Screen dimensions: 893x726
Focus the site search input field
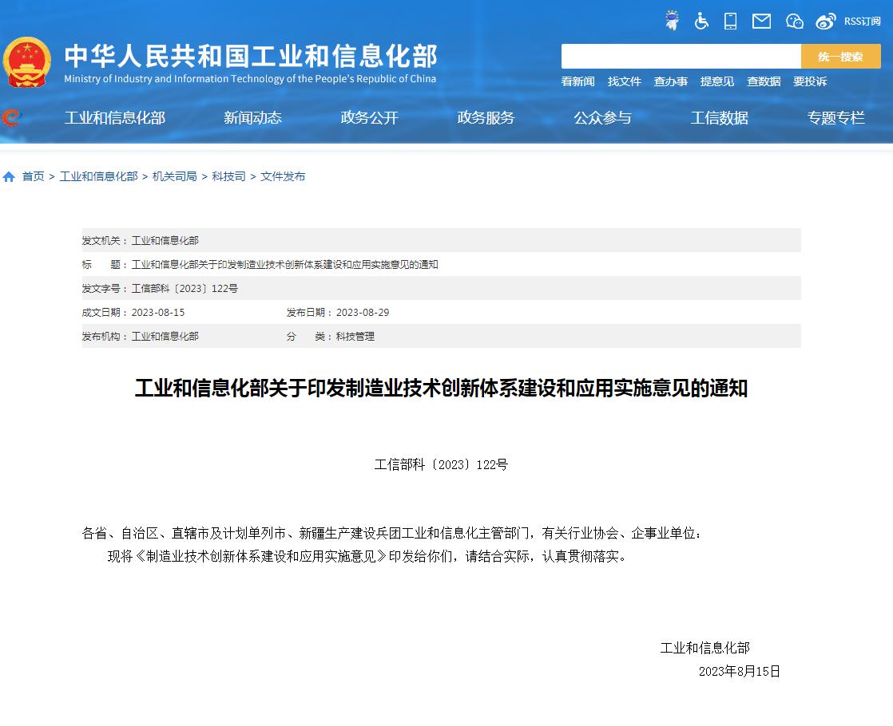click(681, 57)
